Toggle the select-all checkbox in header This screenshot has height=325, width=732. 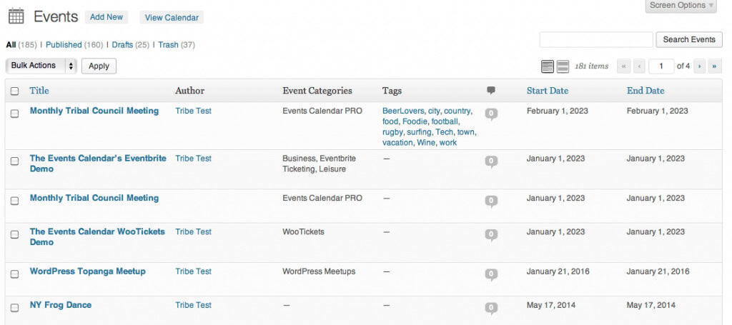pyautogui.click(x=14, y=91)
